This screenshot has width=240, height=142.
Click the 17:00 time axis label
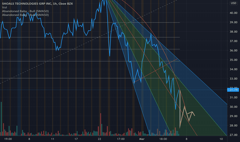coord(121,139)
